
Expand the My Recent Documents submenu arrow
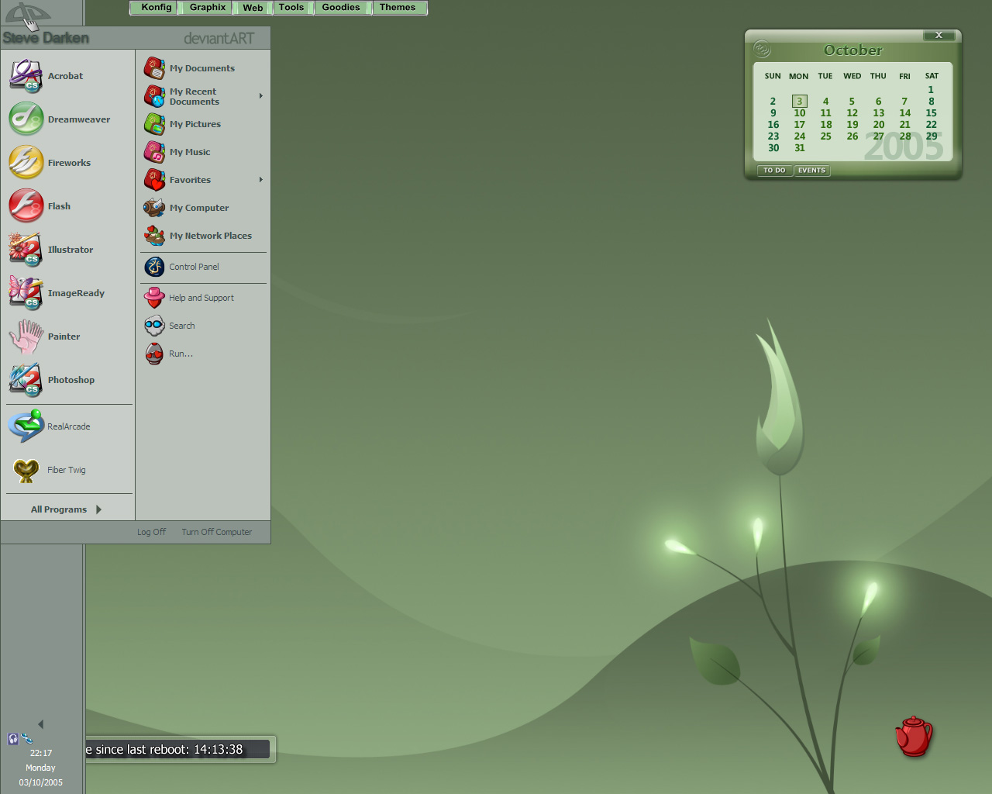[261, 96]
